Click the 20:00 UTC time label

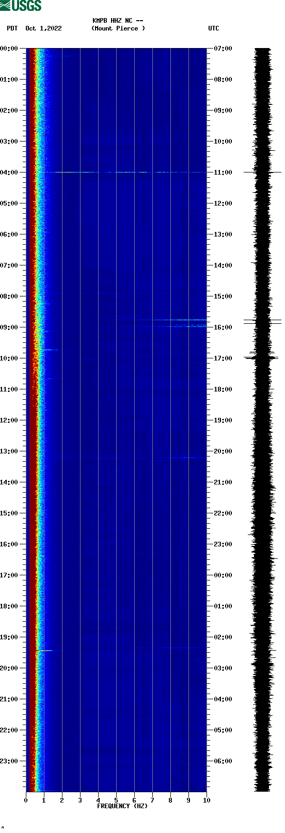point(223,451)
